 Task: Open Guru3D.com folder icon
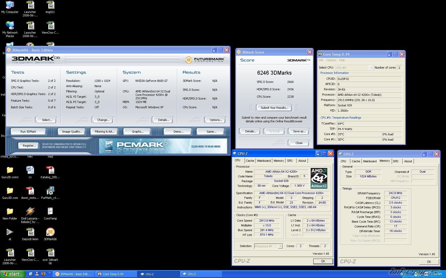[10, 193]
